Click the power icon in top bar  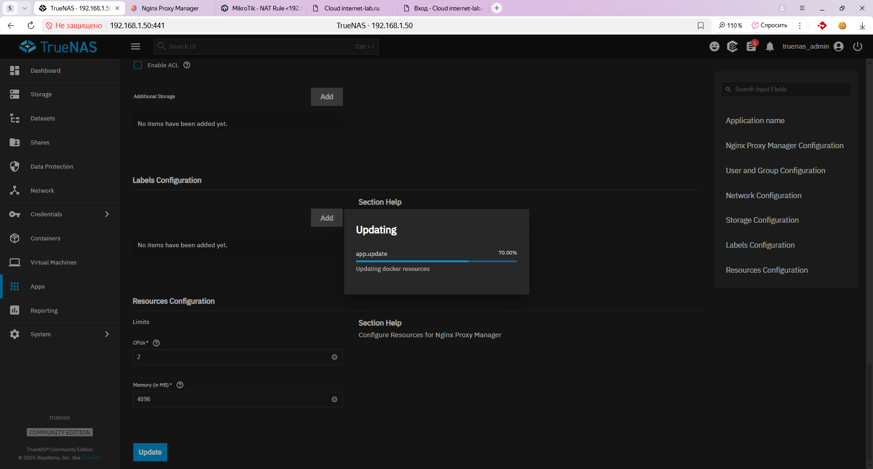pos(858,46)
